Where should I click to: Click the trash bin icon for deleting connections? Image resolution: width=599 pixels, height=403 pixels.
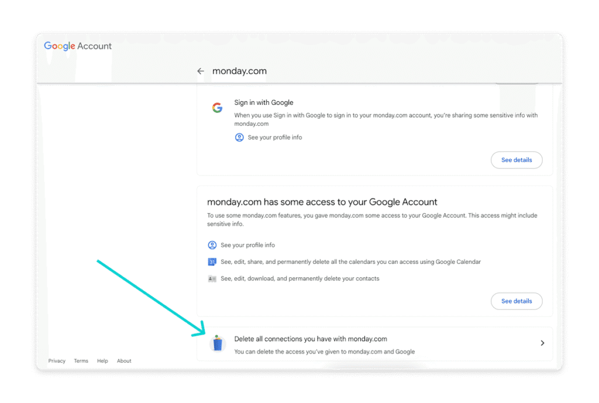click(218, 343)
